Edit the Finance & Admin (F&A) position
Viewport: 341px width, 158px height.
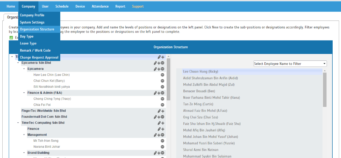(x=155, y=93)
